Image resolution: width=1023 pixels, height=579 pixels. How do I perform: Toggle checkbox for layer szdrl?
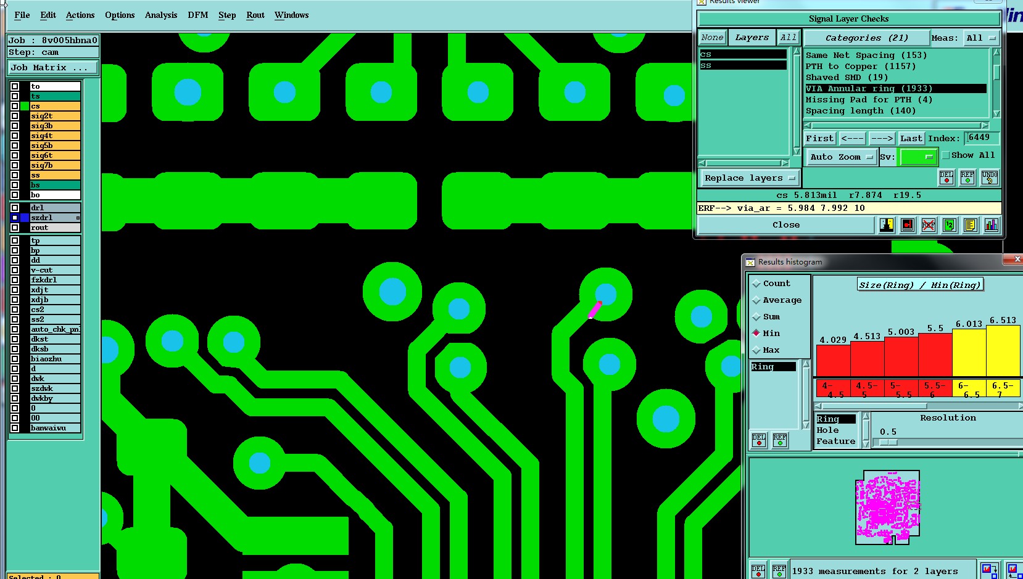pos(15,218)
